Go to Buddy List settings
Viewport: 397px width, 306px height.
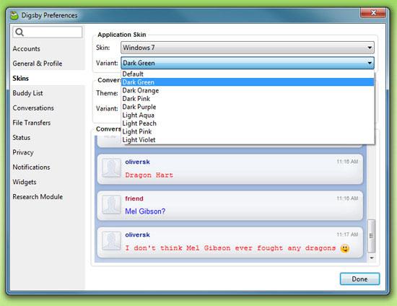[x=27, y=93]
